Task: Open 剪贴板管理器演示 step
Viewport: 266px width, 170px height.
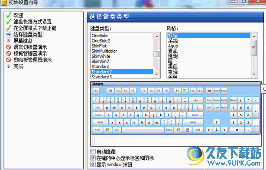Action: tap(32, 60)
